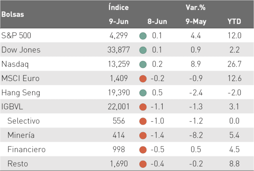Image resolution: width=254 pixels, height=171 pixels.
Task: Click the green indicator dot for S&P 500
Action: (143, 36)
